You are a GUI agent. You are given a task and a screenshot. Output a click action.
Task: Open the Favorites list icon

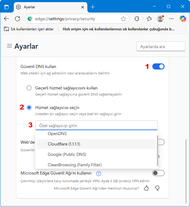149,19
